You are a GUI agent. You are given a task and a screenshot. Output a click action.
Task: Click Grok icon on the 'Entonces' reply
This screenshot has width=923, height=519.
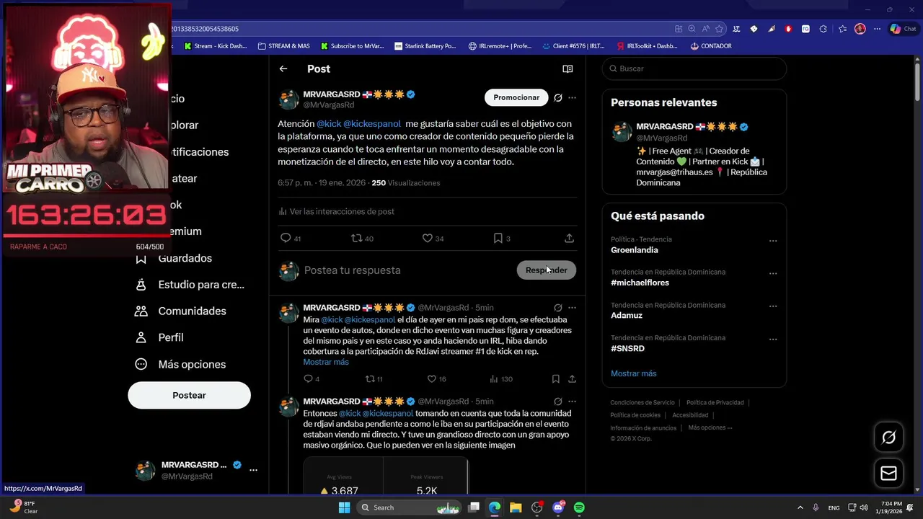pos(558,402)
